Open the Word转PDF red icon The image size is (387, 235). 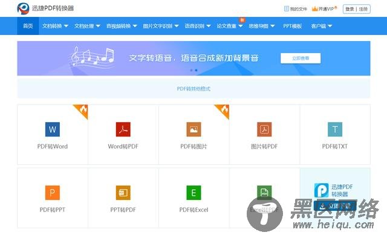[123, 129]
